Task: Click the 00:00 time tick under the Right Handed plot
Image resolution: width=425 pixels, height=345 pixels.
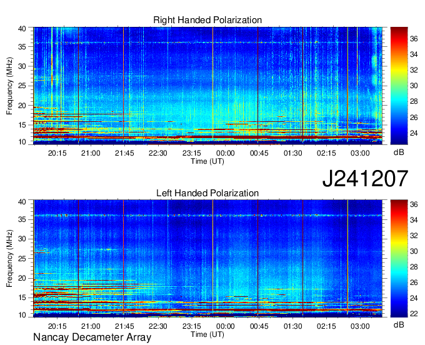Action: [226, 153]
